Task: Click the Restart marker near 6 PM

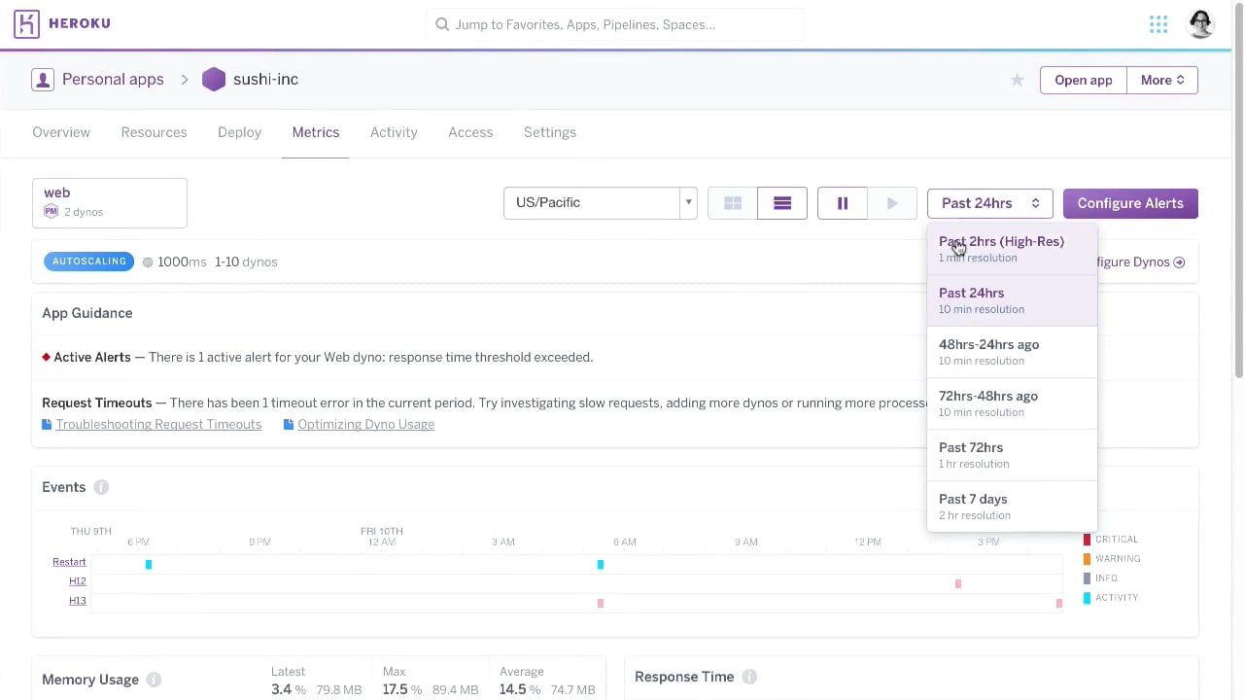Action: pyautogui.click(x=149, y=565)
